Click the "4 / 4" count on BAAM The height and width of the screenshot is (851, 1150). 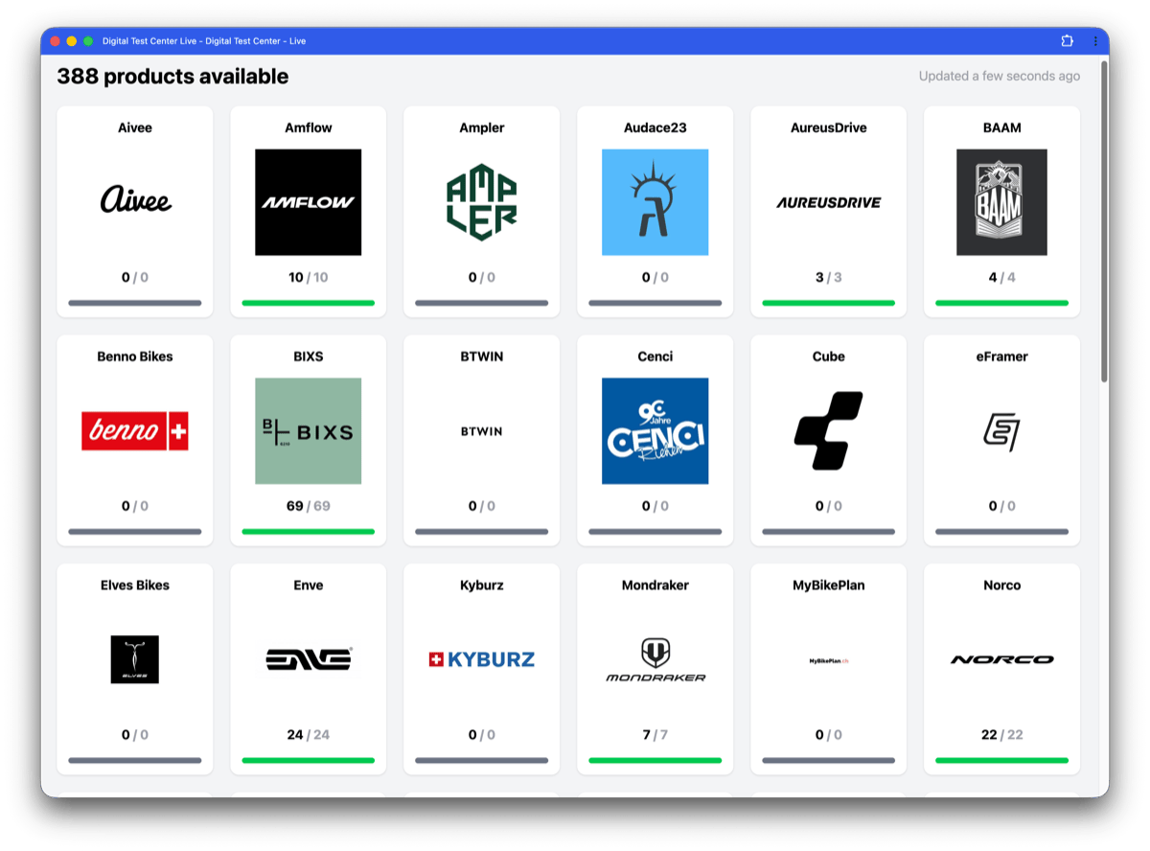click(1002, 278)
